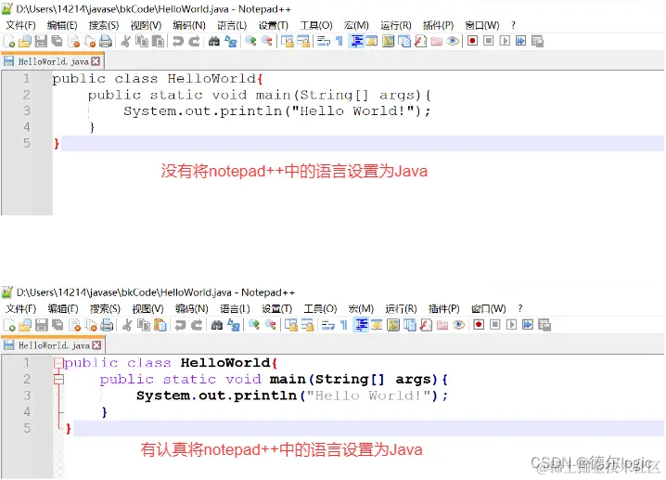Click the Zoom In icon in the top window toolbar
Screen dimensions: 666x480
coord(251,41)
